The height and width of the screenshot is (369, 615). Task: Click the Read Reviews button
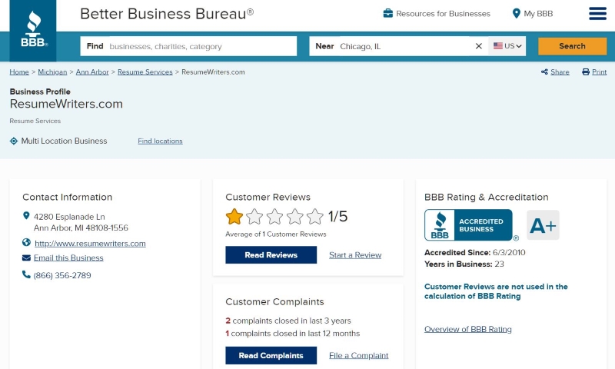(x=271, y=255)
